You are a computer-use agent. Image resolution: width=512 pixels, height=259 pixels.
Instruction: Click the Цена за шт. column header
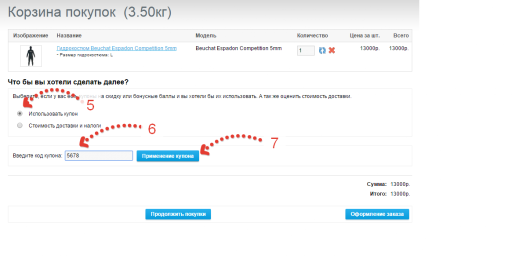tap(364, 35)
